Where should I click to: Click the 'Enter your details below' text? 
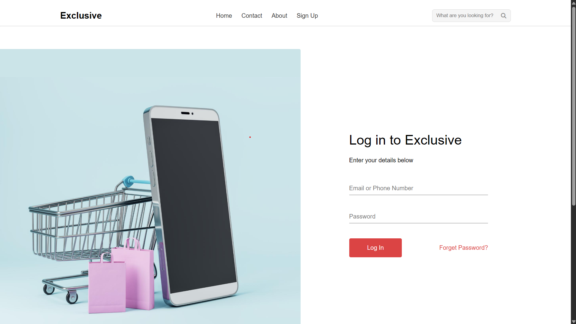click(381, 160)
